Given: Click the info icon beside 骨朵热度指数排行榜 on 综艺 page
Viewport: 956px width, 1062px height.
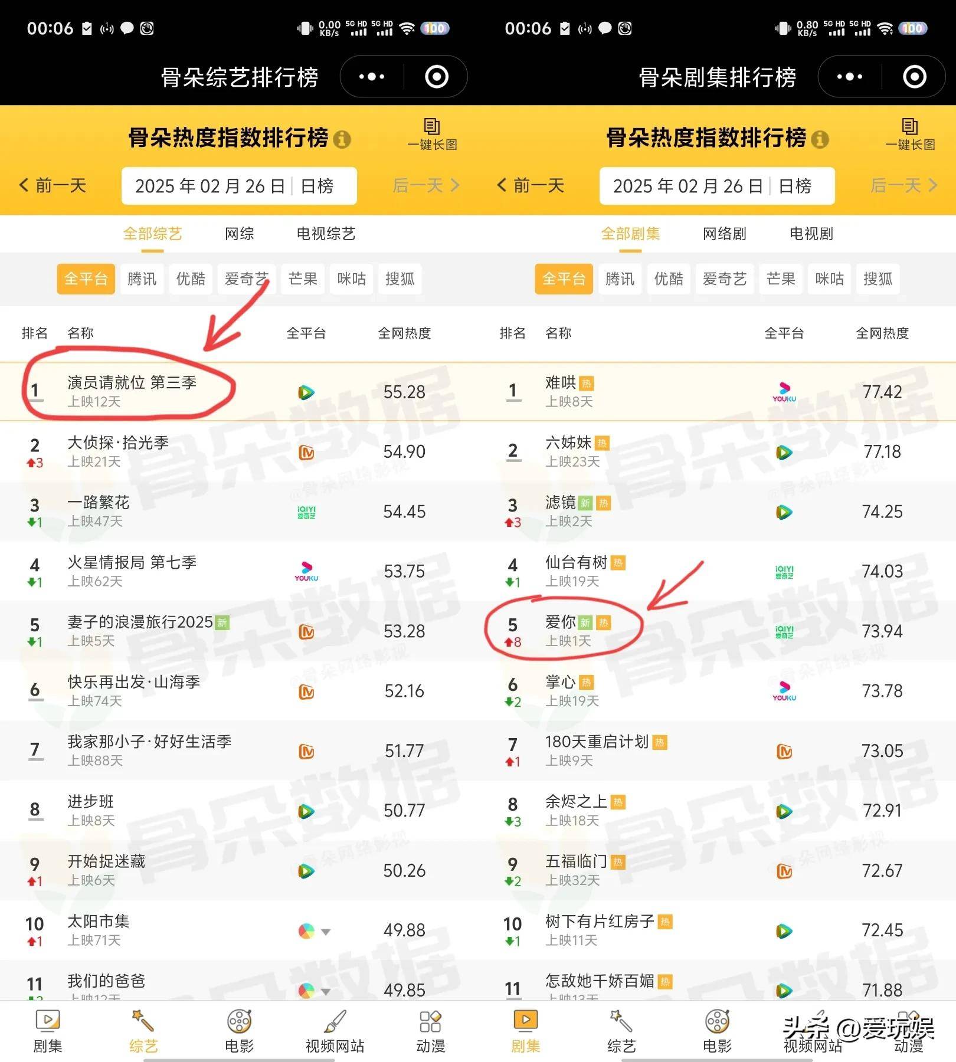Looking at the screenshot, I should 342,139.
